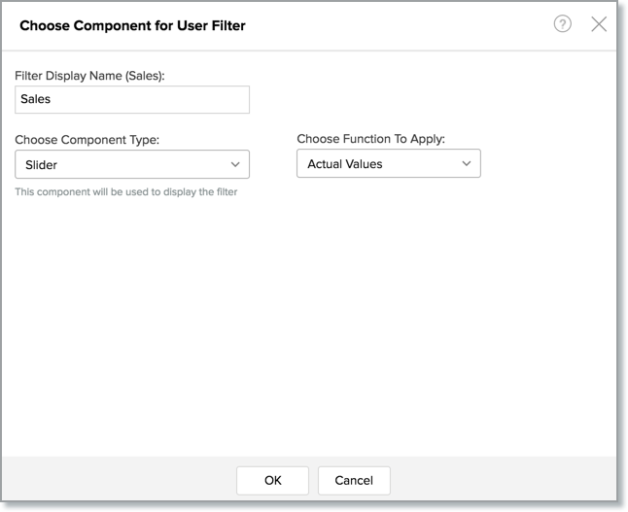Open the Choose Component Type dropdown
628x512 pixels.
coord(132,164)
